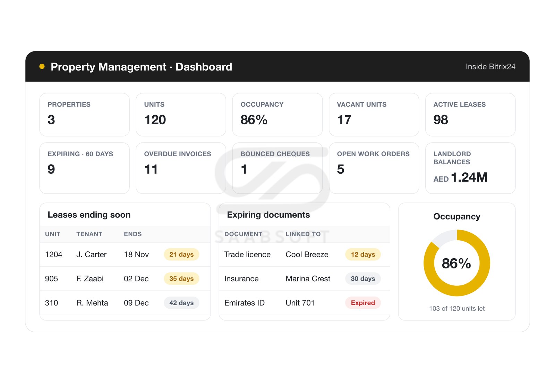Click the 30 days badge
The width and height of the screenshot is (555, 383).
coord(363,279)
